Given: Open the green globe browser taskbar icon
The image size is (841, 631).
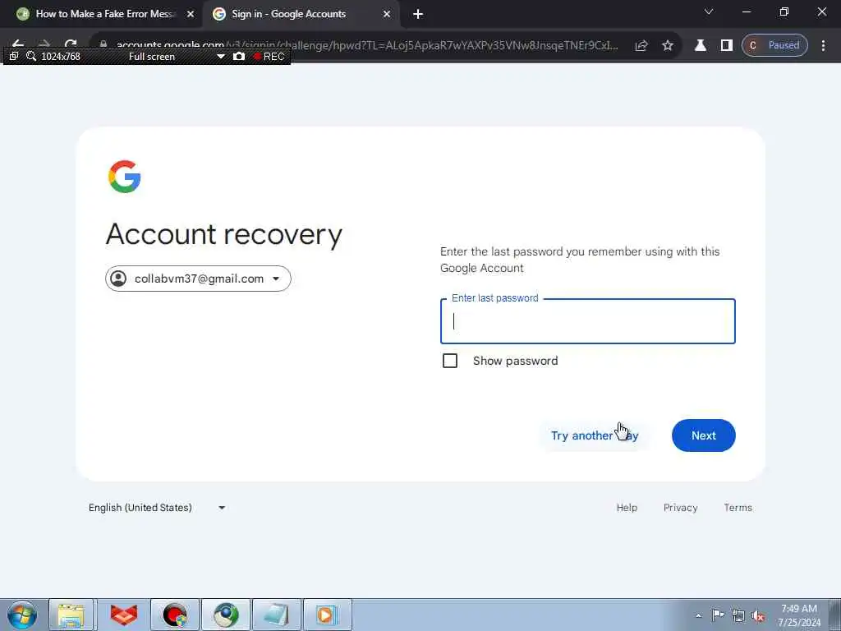Looking at the screenshot, I should click(x=226, y=615).
